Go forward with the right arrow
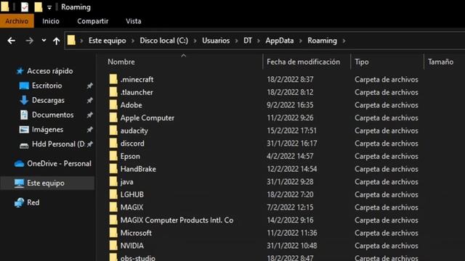This screenshot has height=261, width=465. [29, 41]
